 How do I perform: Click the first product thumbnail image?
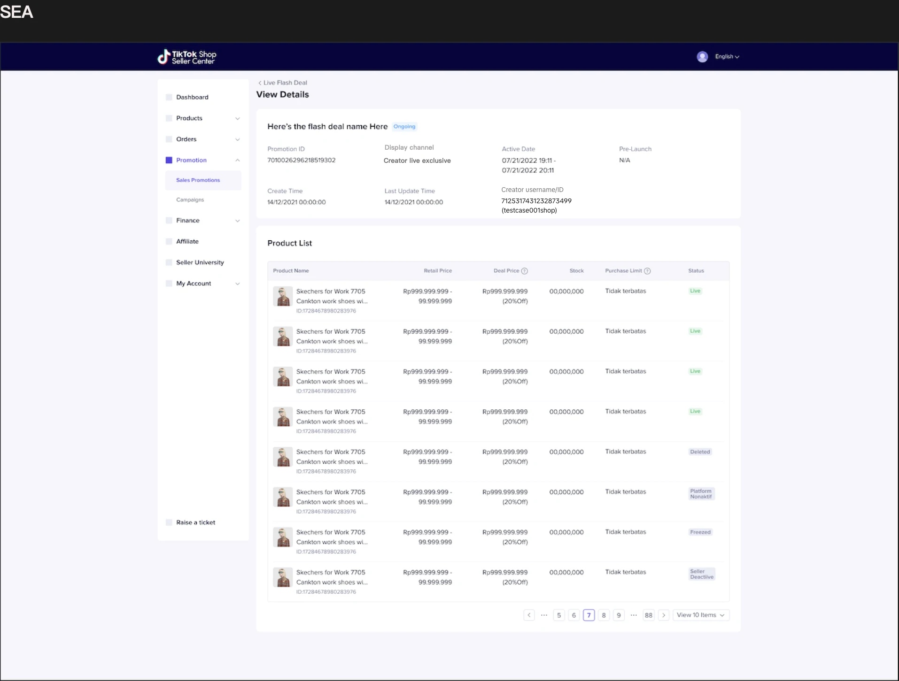283,297
